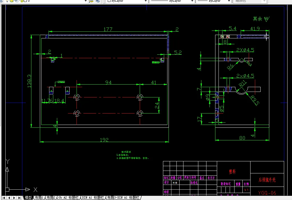292x200 pixels.
Task: Select the 设计 title block cell
Action: point(167,183)
